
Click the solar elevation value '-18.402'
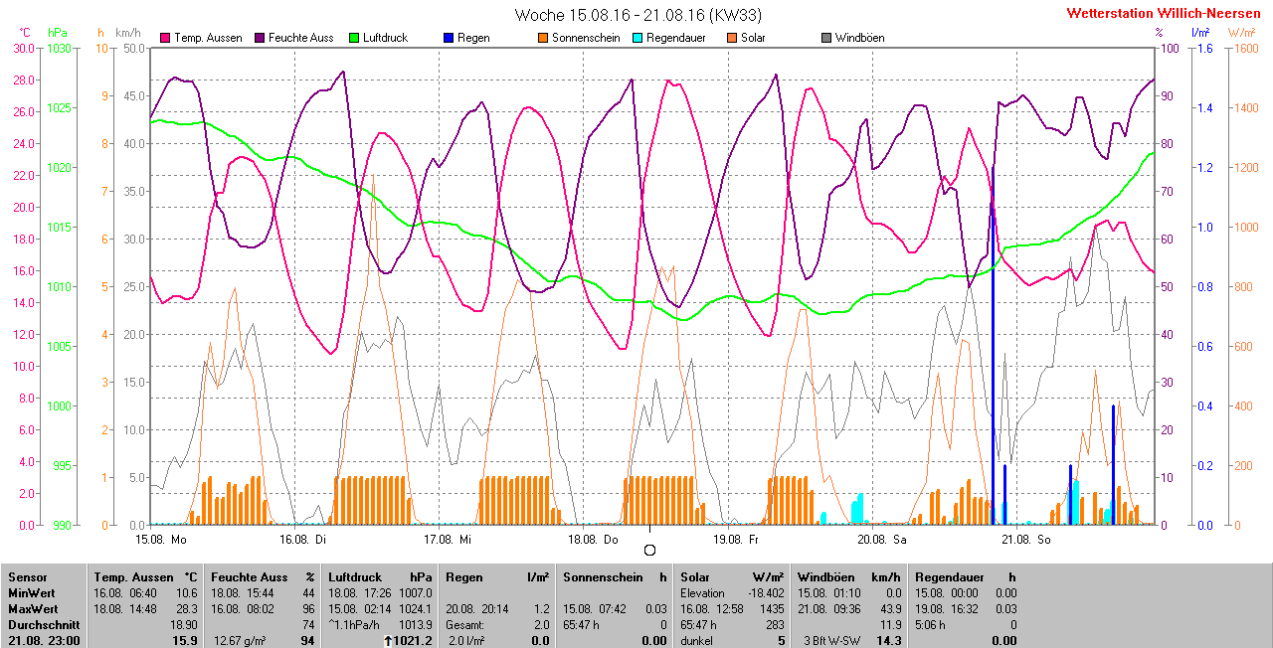coord(766,593)
